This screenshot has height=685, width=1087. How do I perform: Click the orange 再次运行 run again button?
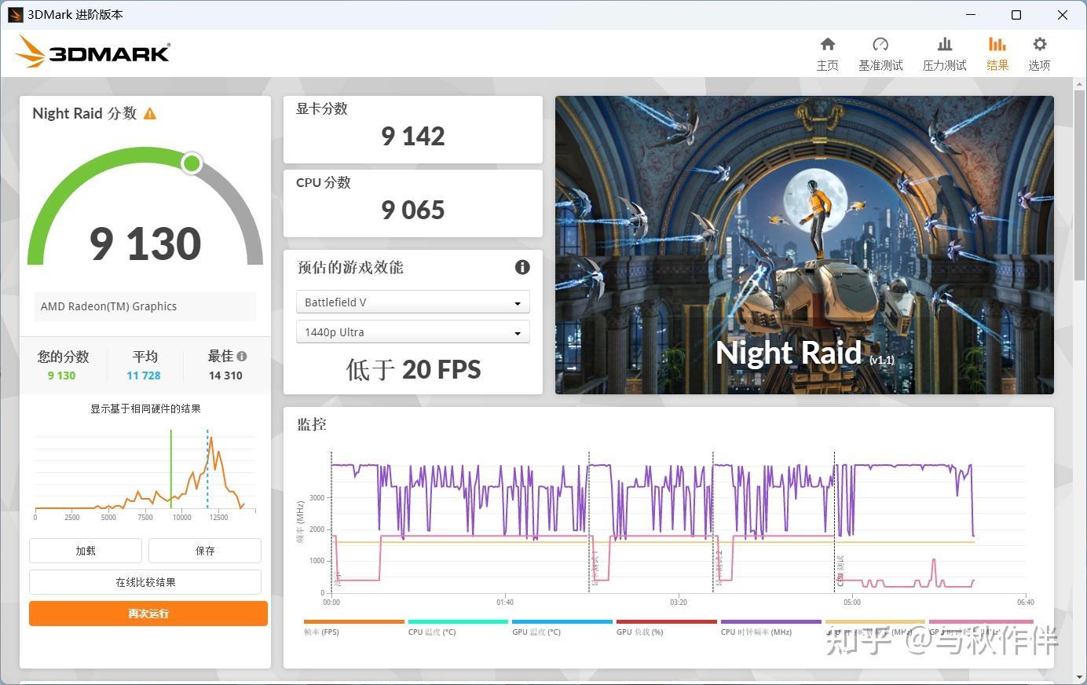point(148,614)
